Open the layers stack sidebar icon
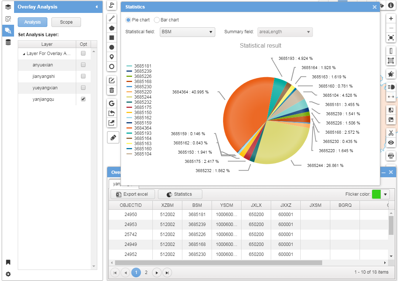 coord(8,7)
